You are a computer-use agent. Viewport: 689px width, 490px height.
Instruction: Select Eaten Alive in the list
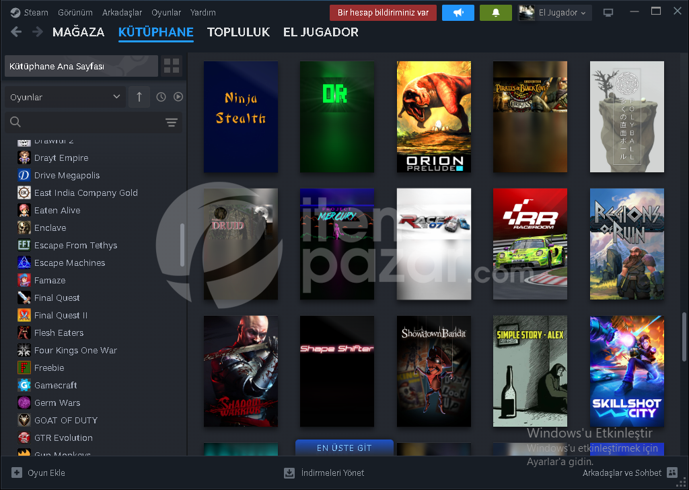[x=57, y=211]
